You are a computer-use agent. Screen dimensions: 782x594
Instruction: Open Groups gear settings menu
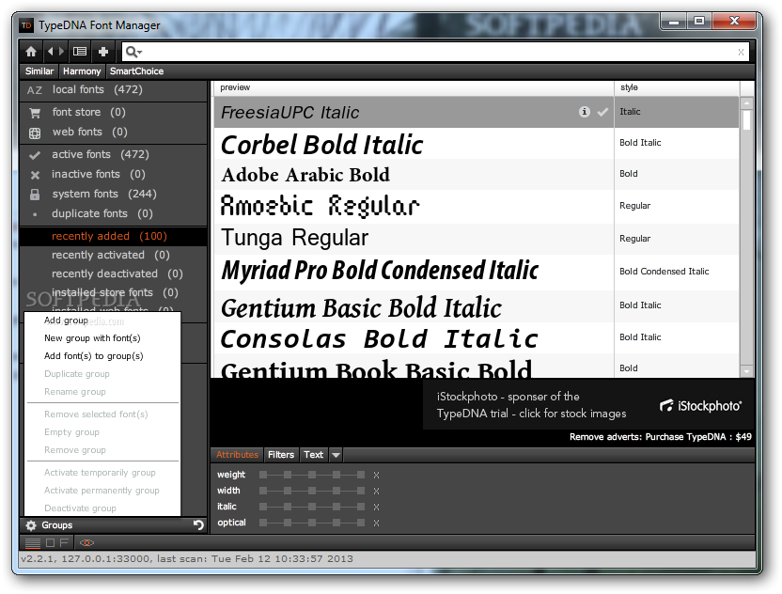pos(31,525)
